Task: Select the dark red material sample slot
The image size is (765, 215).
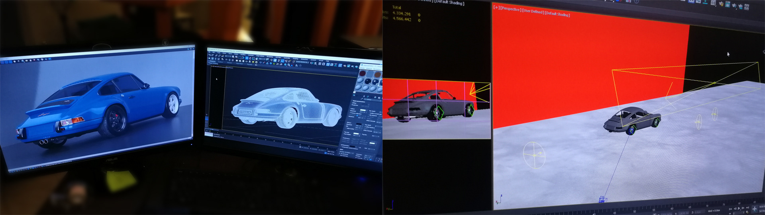Action: tap(363, 73)
